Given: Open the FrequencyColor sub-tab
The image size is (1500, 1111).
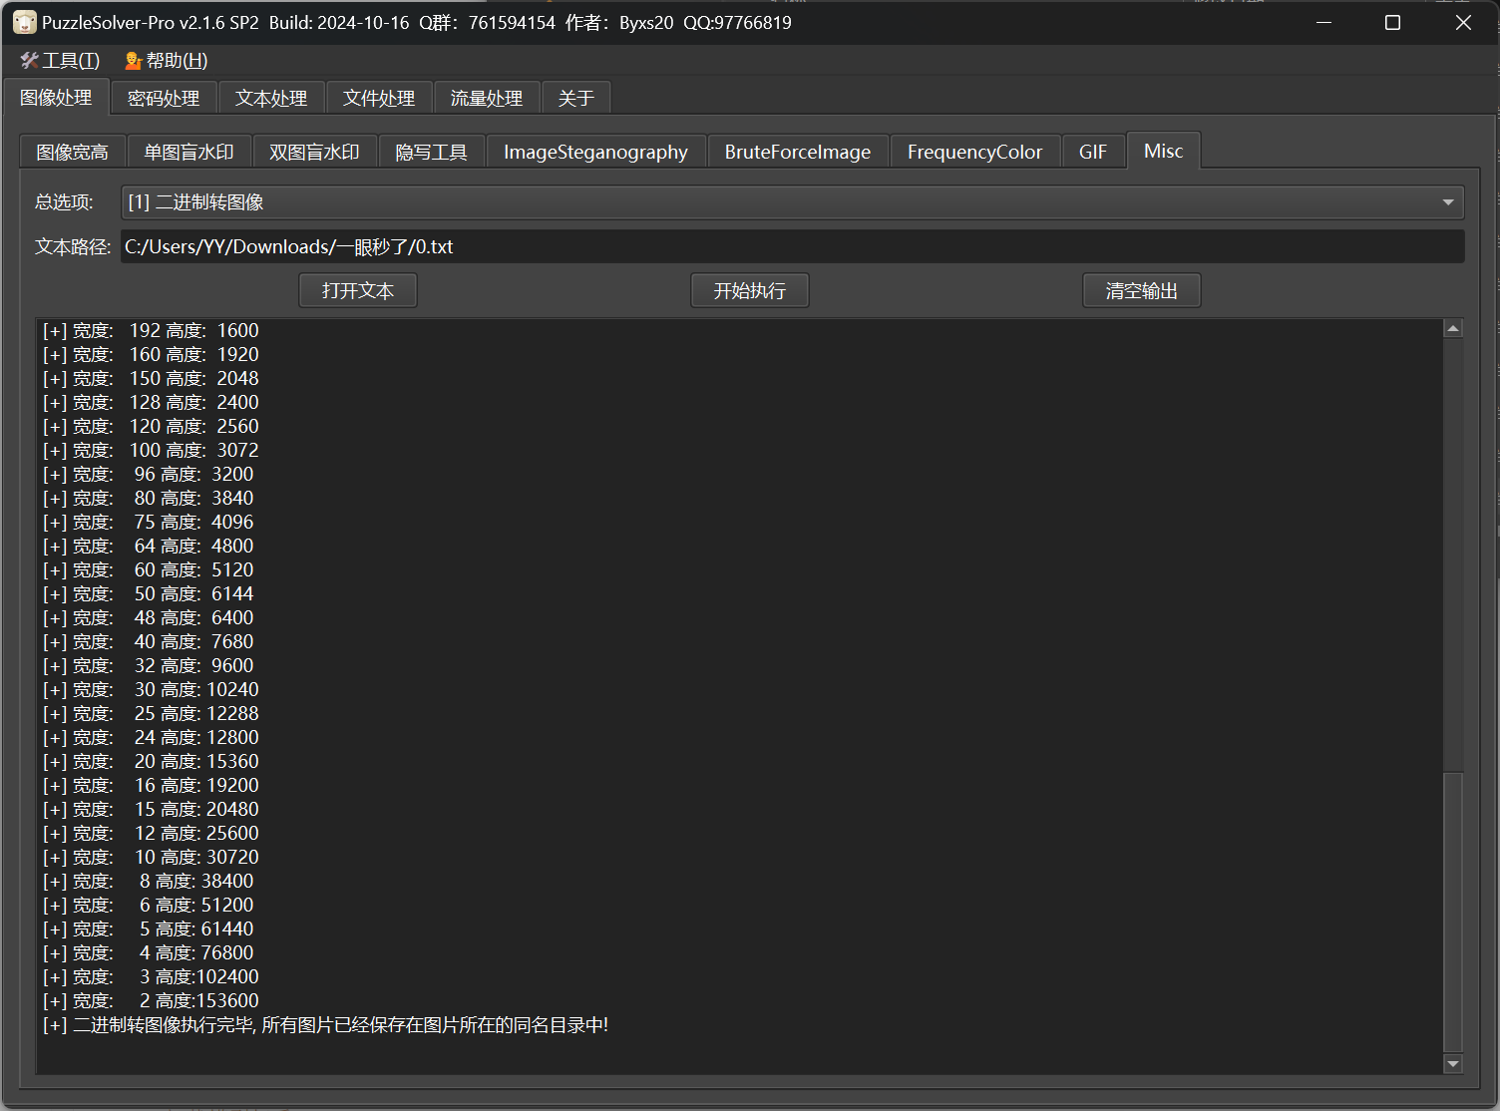Looking at the screenshot, I should click(974, 152).
